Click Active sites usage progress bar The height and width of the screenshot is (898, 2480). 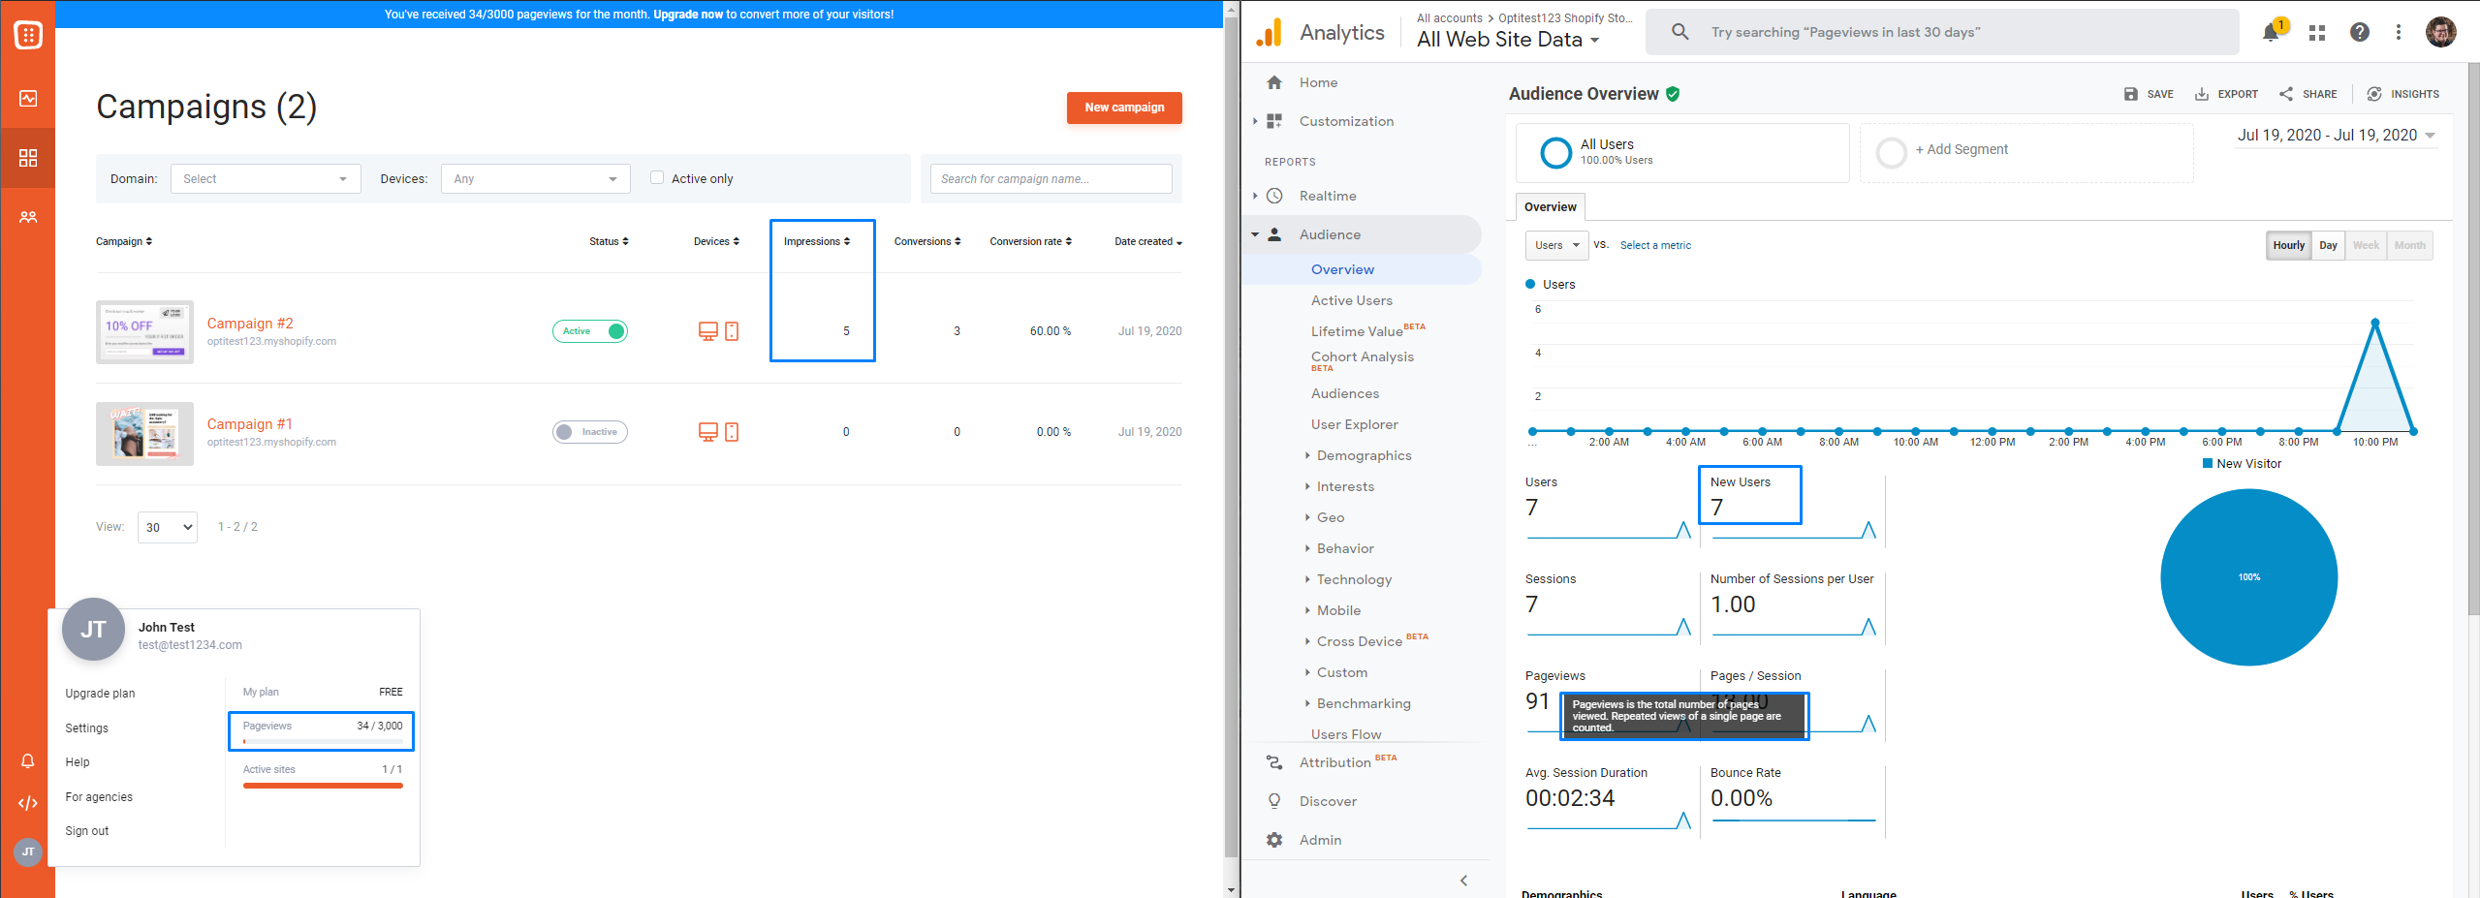323,786
